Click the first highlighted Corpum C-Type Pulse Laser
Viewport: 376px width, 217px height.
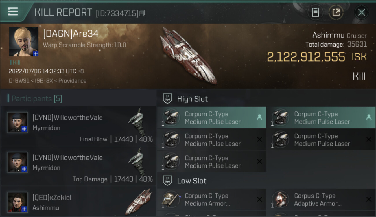click(212, 118)
